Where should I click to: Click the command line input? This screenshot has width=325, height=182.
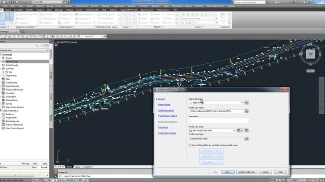coord(106,176)
